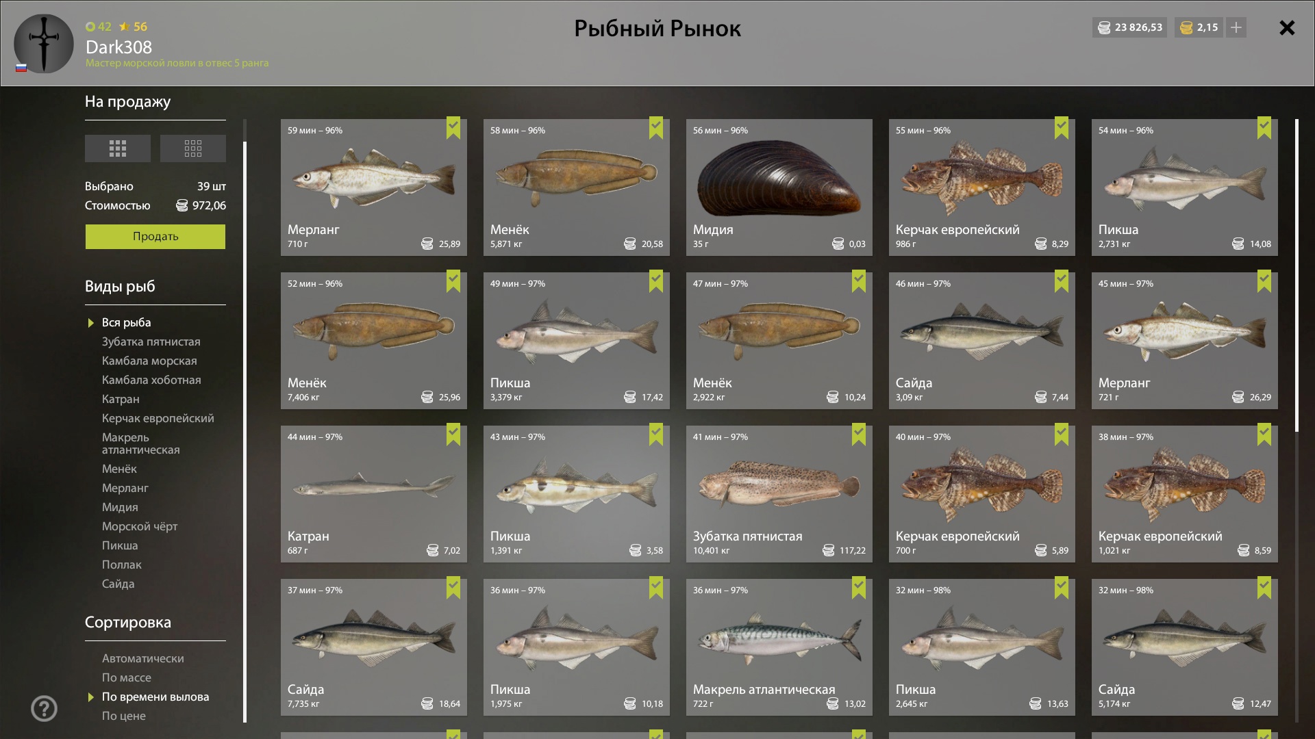
Task: Click the level 42 indicator
Action: pyautogui.click(x=99, y=27)
